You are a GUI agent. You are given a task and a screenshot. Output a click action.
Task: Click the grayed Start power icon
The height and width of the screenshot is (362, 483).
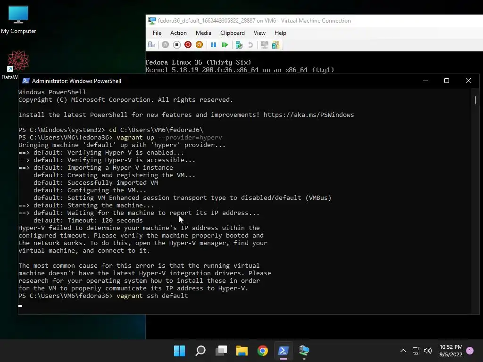pyautogui.click(x=165, y=45)
